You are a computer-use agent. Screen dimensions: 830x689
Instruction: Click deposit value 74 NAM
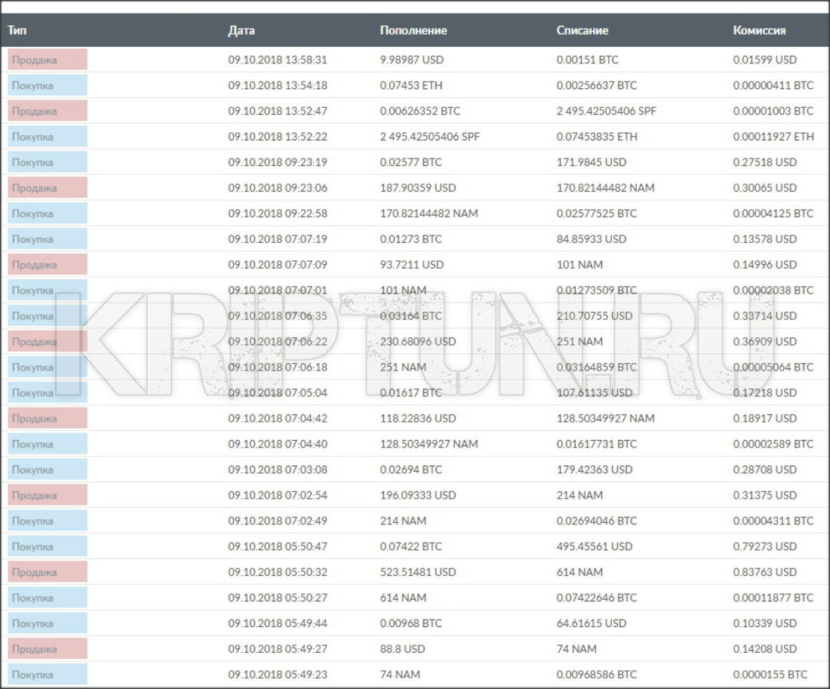pyautogui.click(x=400, y=675)
